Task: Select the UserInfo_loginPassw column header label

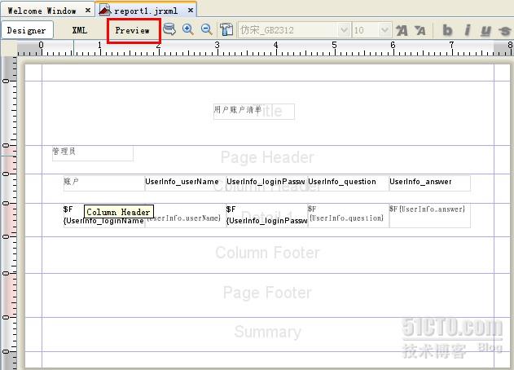Action: (267, 183)
